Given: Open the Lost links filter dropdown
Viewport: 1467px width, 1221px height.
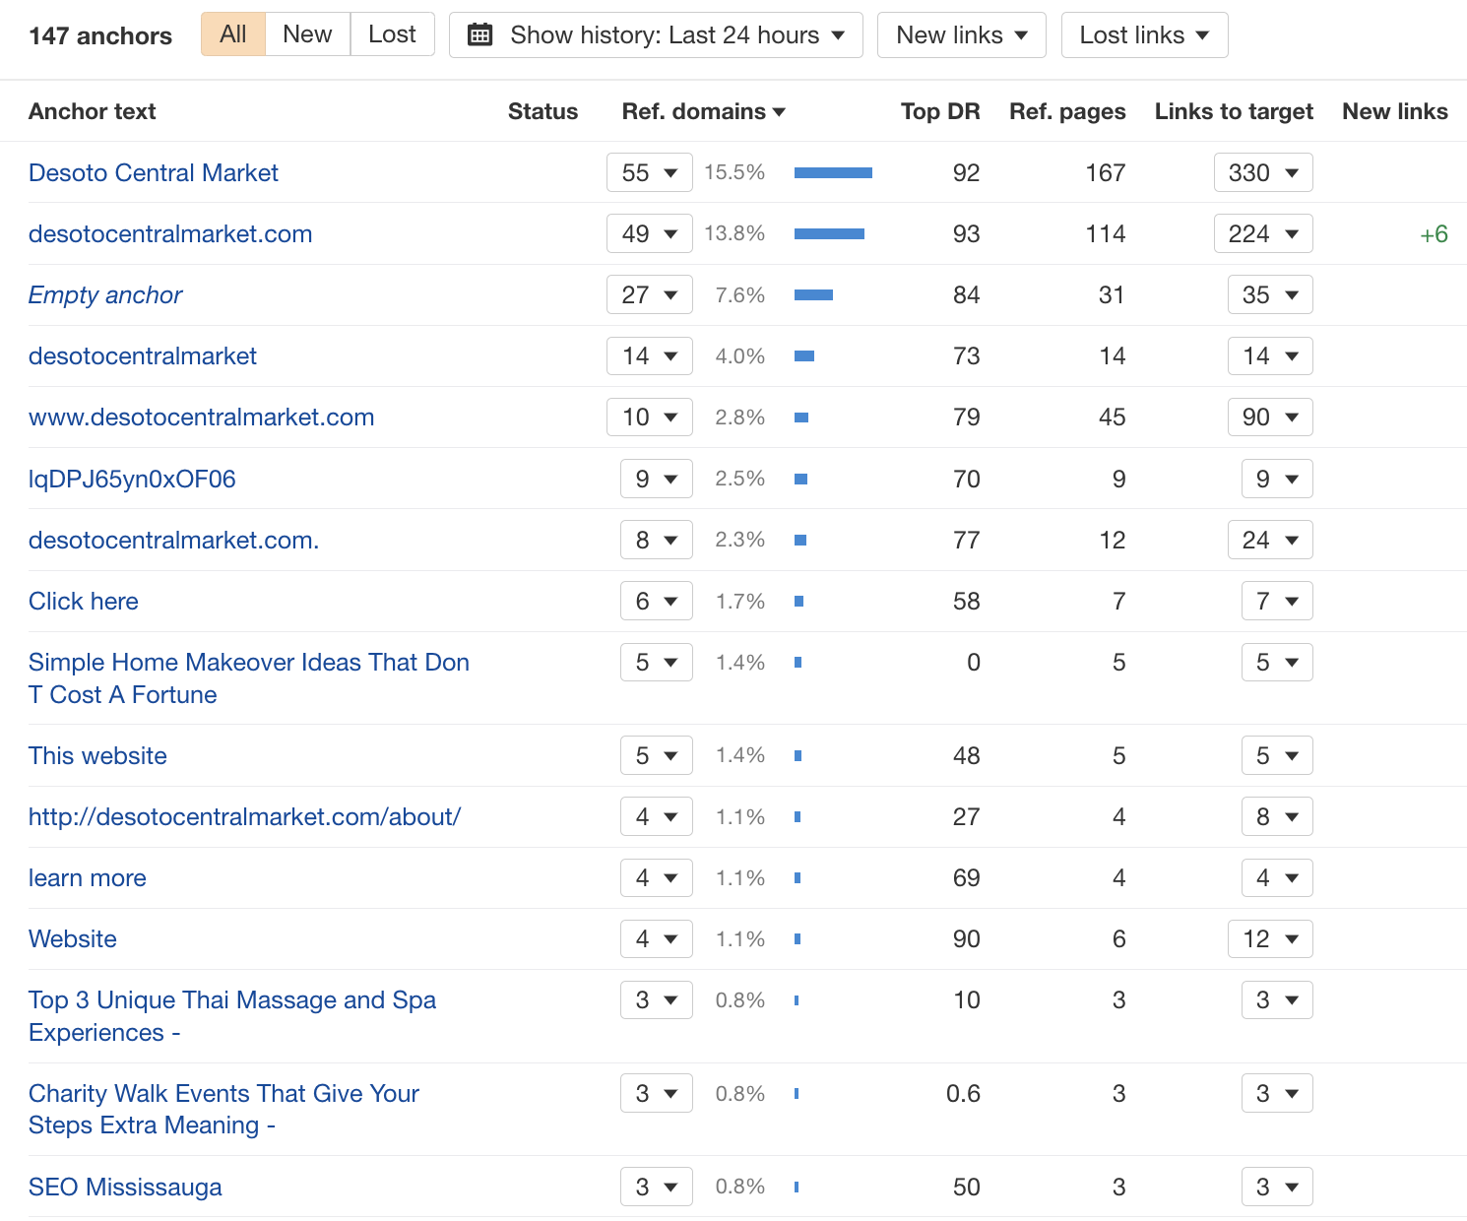Looking at the screenshot, I should [x=1144, y=35].
